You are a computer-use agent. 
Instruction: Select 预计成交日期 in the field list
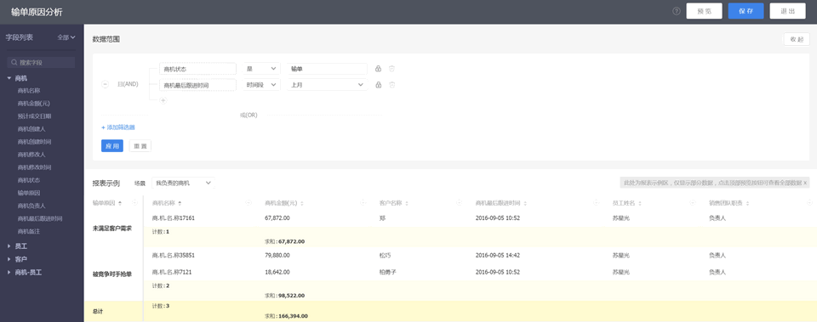click(34, 116)
